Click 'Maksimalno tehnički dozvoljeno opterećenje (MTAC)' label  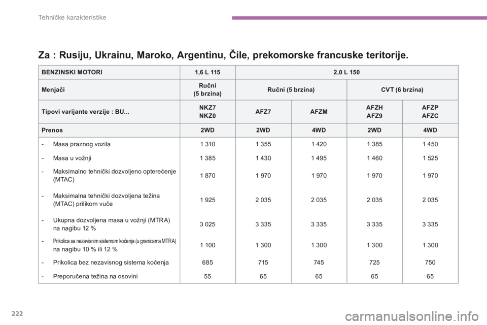(x=115, y=175)
